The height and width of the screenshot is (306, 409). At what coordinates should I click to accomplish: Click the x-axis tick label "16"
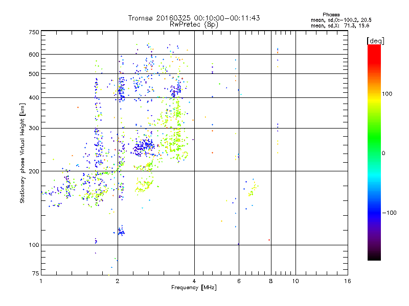coord(348,281)
